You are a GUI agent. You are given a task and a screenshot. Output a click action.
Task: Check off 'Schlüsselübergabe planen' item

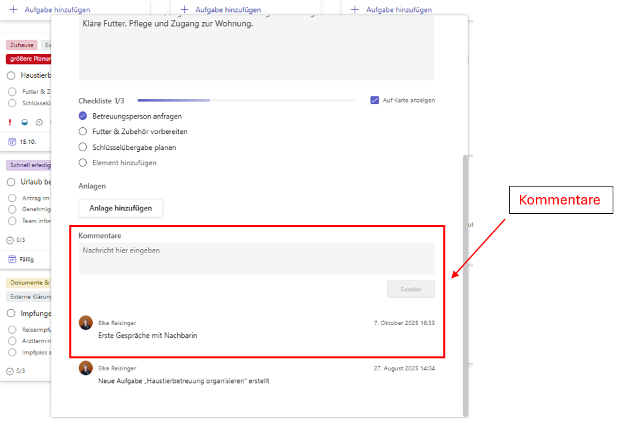(83, 147)
